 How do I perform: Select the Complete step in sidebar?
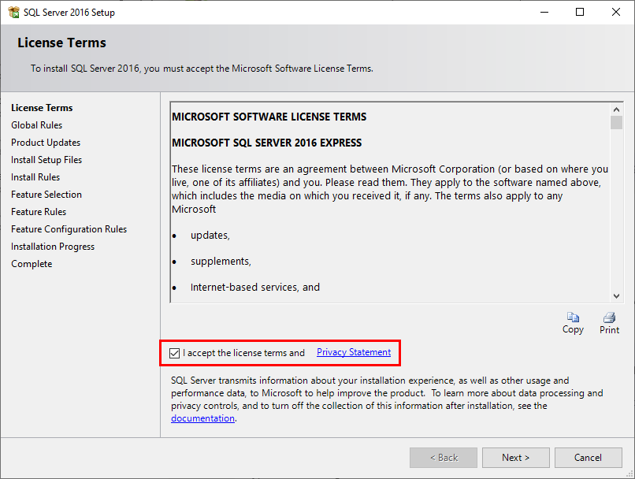click(x=32, y=263)
